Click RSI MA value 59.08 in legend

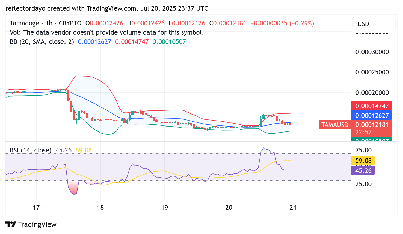point(84,150)
